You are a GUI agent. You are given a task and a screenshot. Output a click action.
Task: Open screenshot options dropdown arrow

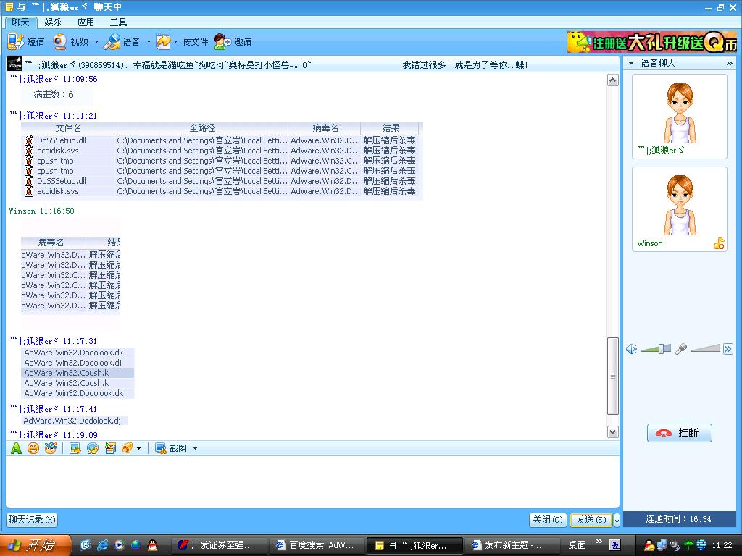point(195,448)
